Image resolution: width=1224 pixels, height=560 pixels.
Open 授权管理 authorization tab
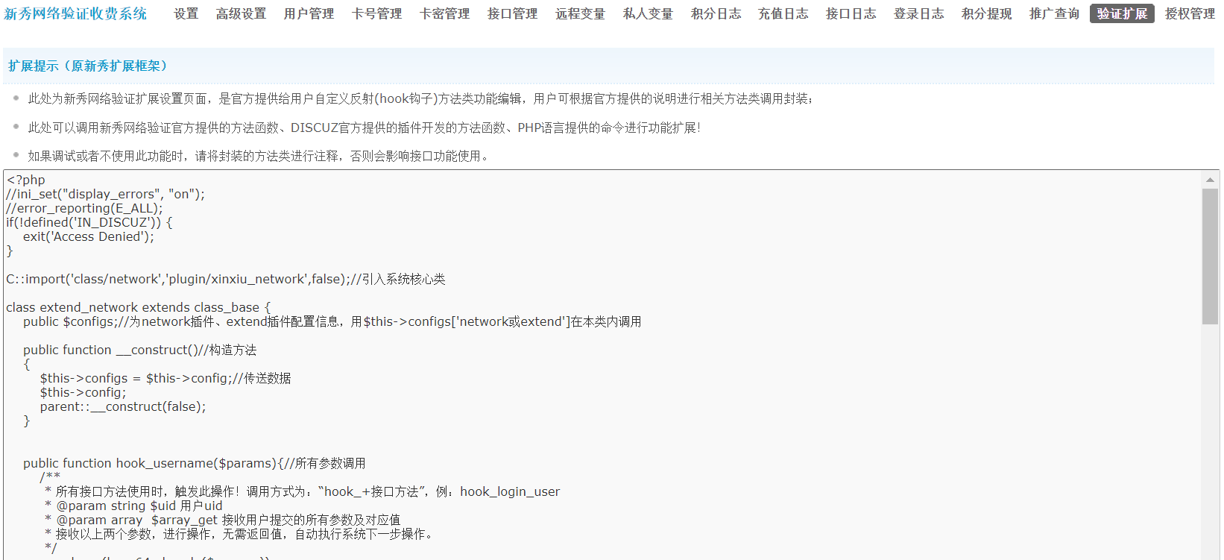click(1190, 13)
